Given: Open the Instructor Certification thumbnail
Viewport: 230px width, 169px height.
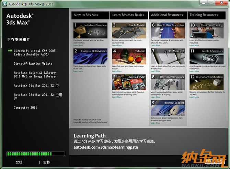Looking at the screenshot, I should (x=207, y=82).
